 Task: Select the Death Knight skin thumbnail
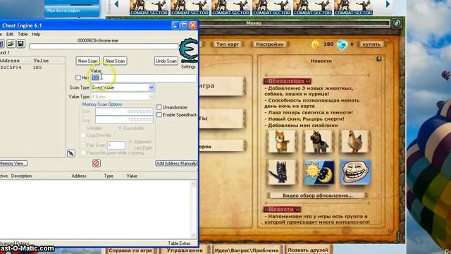(282, 172)
